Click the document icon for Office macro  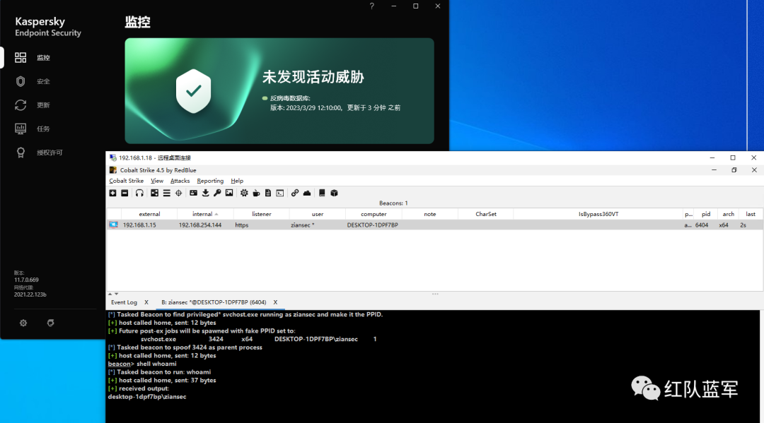(268, 193)
